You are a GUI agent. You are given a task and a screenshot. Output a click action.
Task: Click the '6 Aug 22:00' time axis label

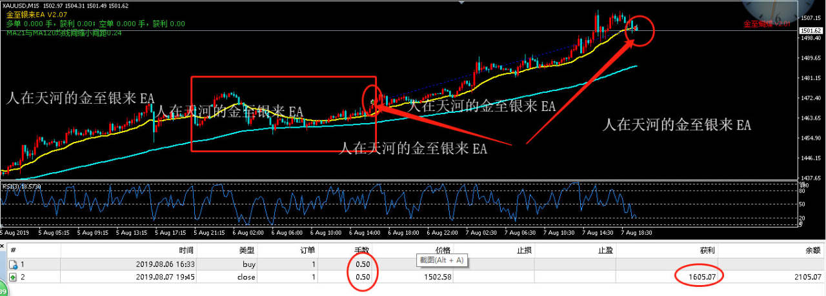click(443, 232)
